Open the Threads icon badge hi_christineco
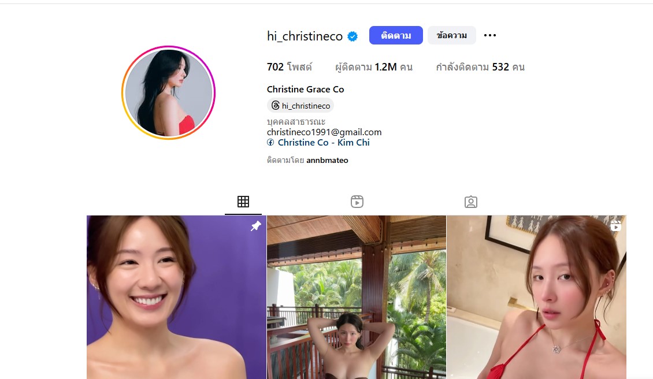The image size is (653, 379). tap(300, 106)
